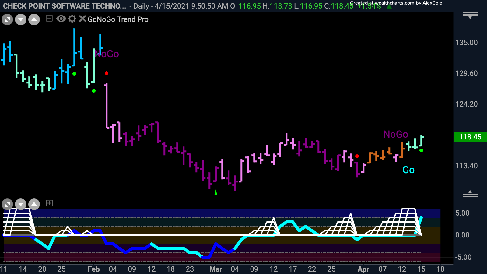Image resolution: width=487 pixels, height=274 pixels.
Task: Move the oscillator pane up with the arrow button
Action: click(34, 204)
